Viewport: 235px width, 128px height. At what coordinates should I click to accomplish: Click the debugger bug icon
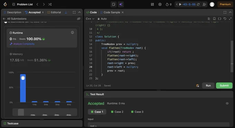(198, 85)
